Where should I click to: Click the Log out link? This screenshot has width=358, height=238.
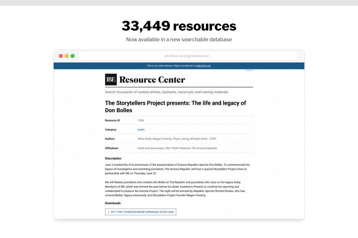click(x=249, y=71)
